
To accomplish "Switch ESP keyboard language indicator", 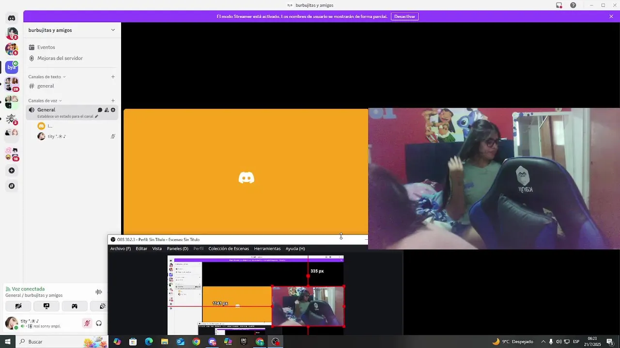I will click(x=576, y=342).
